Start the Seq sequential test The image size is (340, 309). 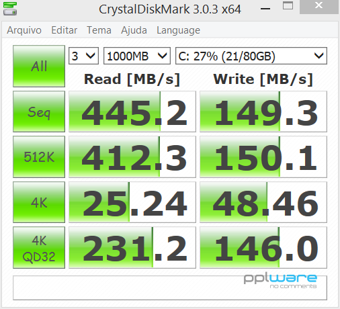39,112
